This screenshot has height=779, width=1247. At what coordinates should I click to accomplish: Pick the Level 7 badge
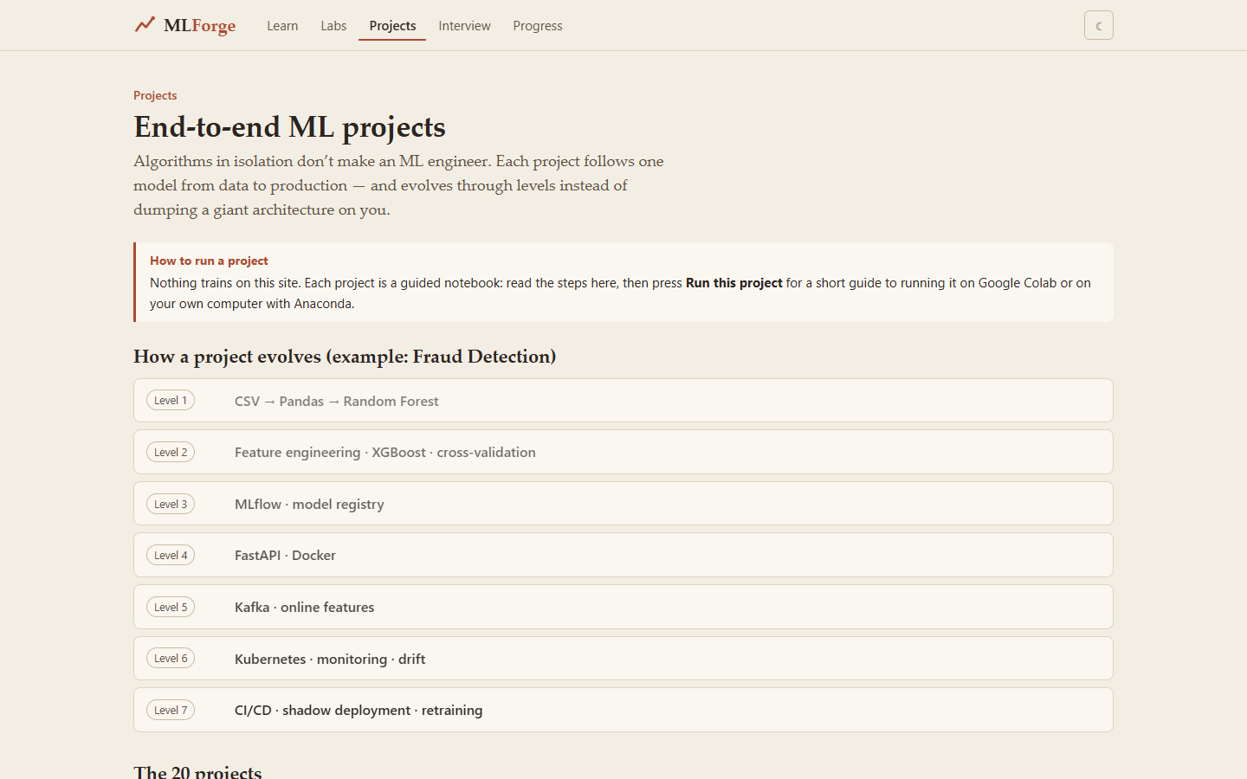pos(171,710)
